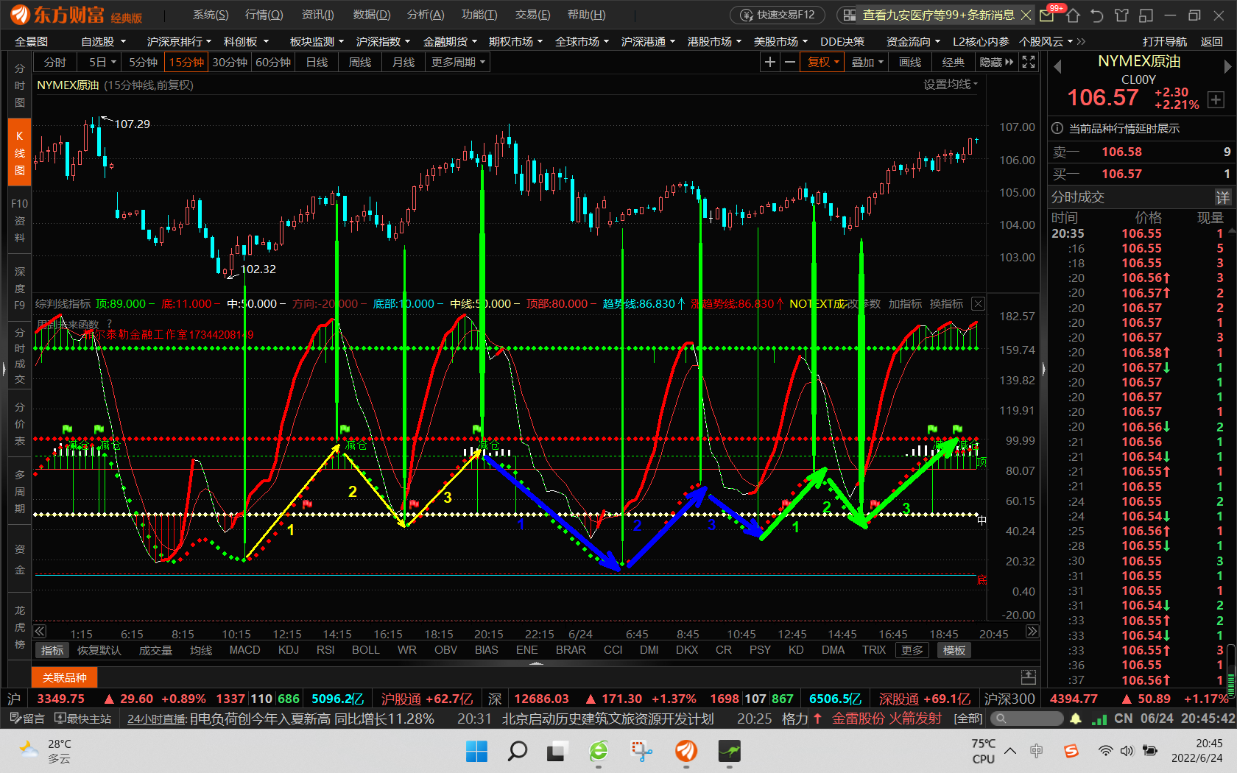Toggle the 画线 drawing tool
The width and height of the screenshot is (1237, 773).
[910, 63]
